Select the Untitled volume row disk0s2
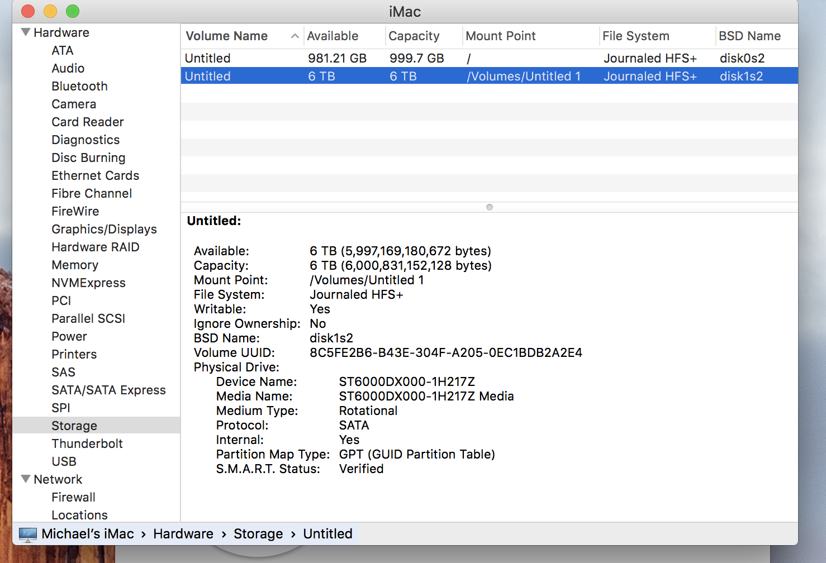The image size is (826, 563). pyautogui.click(x=490, y=58)
